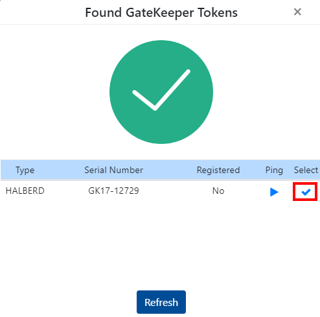This screenshot has height=317, width=320.
Task: Click the large green success checkmark circle
Action: pyautogui.click(x=161, y=92)
